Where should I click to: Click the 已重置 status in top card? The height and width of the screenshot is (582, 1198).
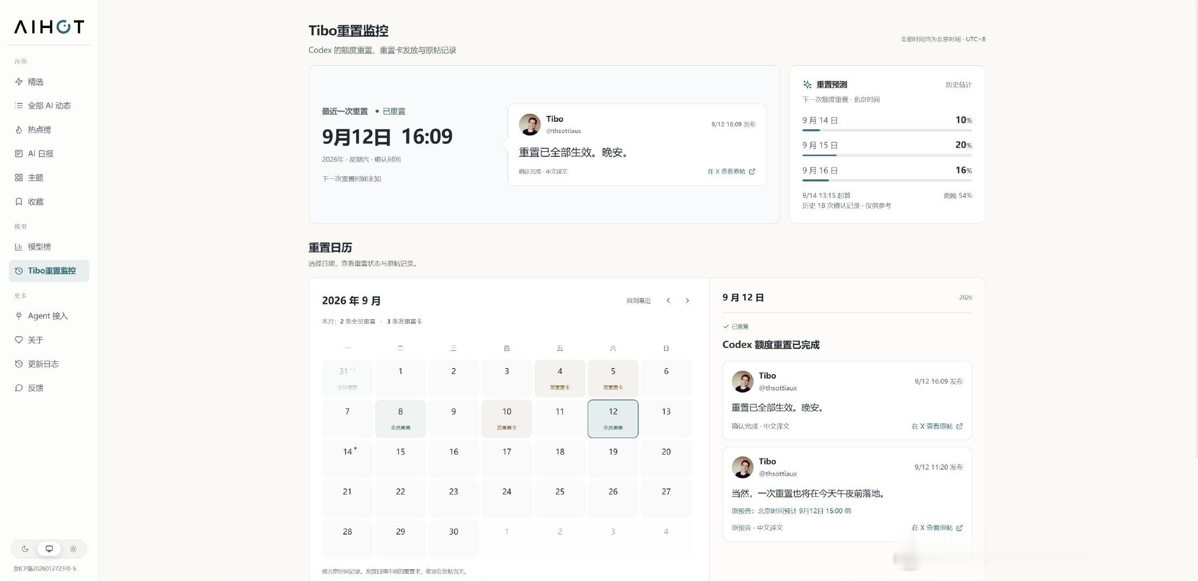[391, 112]
